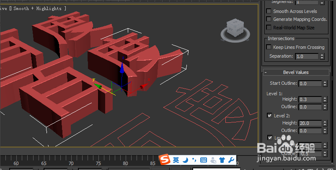Open the wrench toolbox icon in IME bar
Viewport: 336px width, 170px height.
[231, 160]
